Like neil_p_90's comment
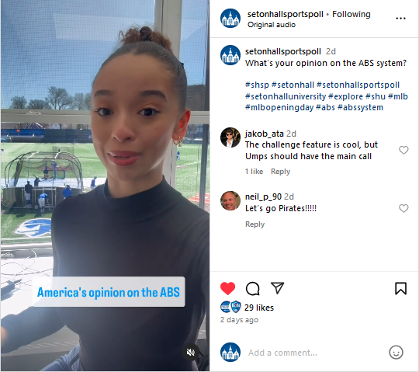Viewport: 419px width, 372px height. [403, 208]
